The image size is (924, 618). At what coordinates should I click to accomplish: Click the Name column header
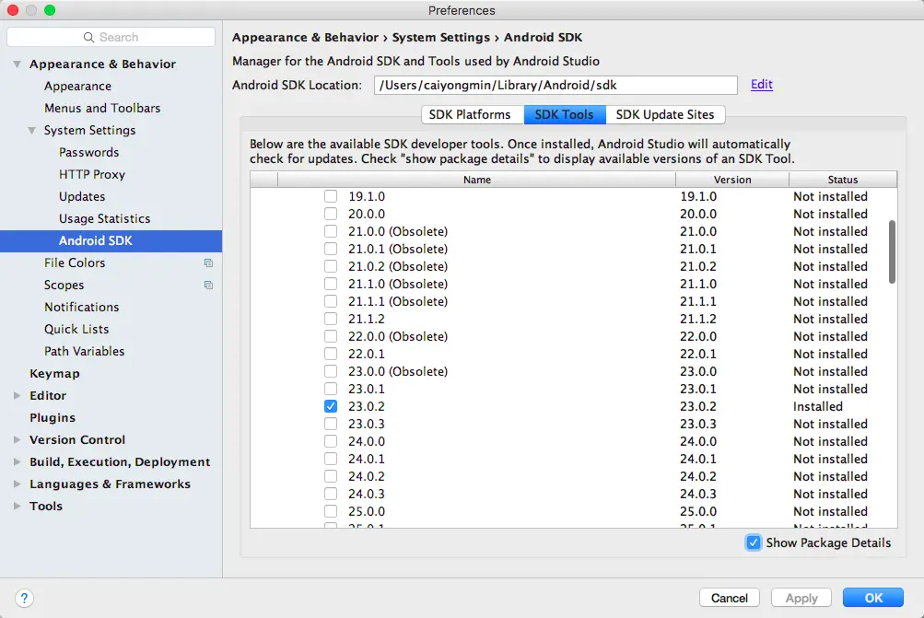[476, 180]
